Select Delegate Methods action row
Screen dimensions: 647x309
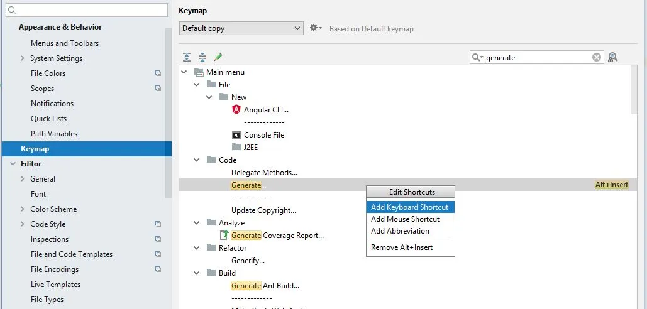pos(264,173)
